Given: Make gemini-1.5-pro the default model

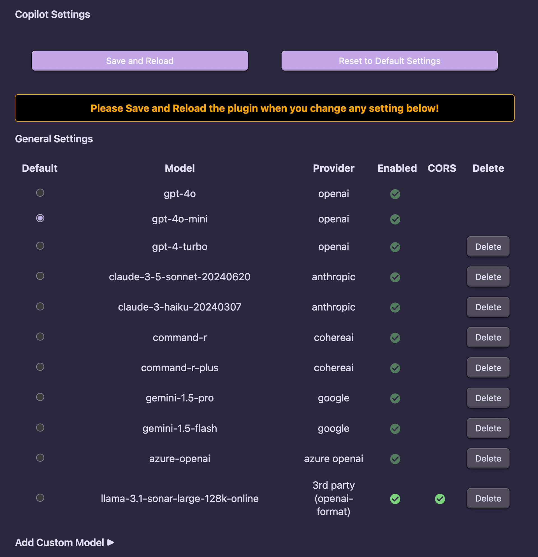Looking at the screenshot, I should pos(40,398).
